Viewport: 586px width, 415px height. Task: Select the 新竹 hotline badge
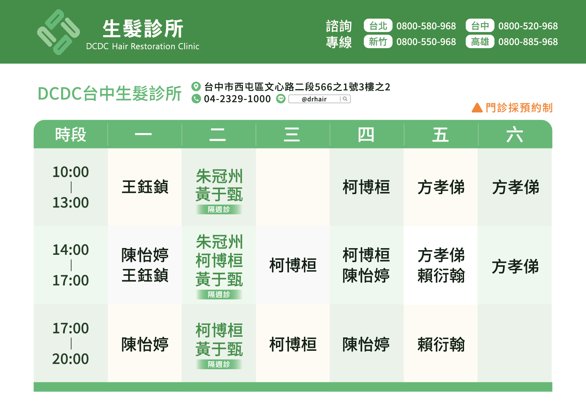(x=378, y=42)
